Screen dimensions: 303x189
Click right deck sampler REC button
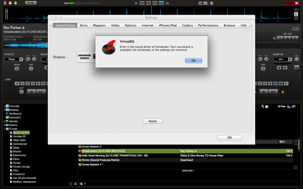[297, 67]
